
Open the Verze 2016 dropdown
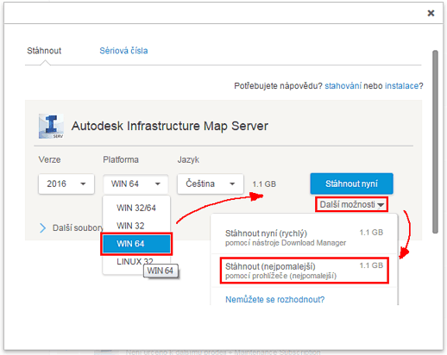coord(66,184)
